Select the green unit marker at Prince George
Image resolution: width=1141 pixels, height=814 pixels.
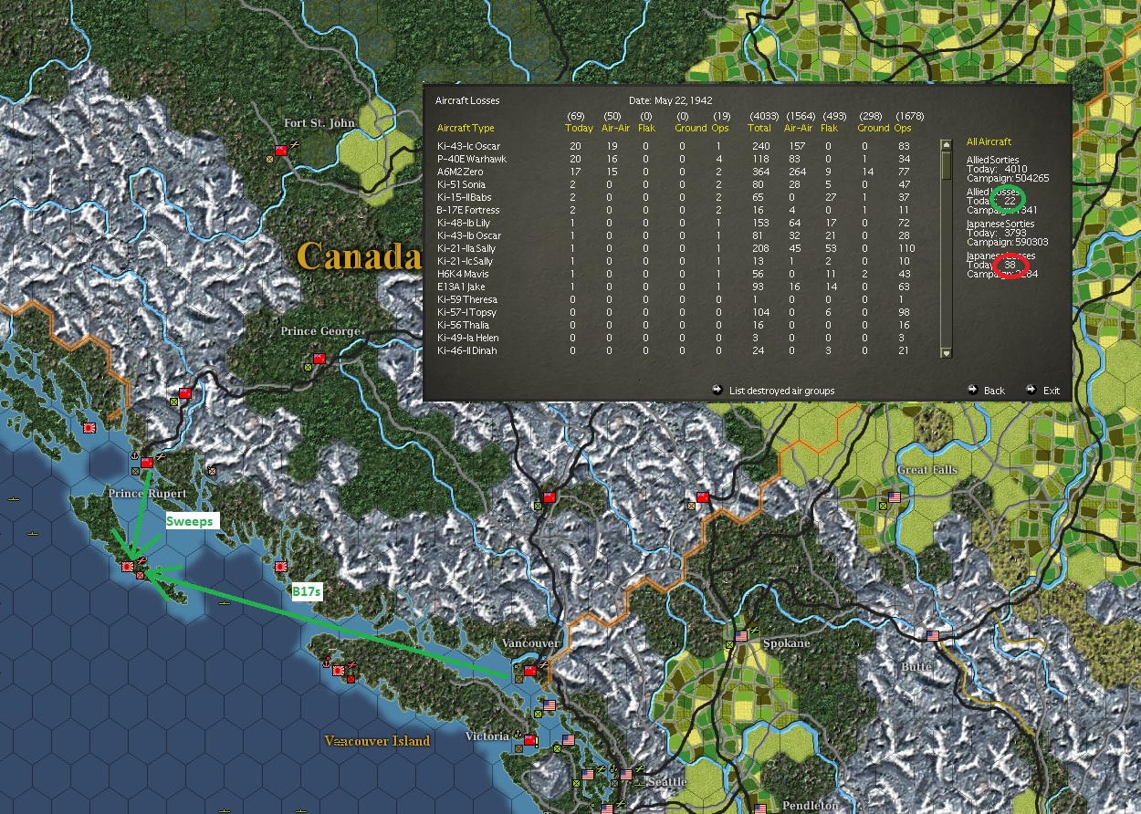tap(308, 368)
